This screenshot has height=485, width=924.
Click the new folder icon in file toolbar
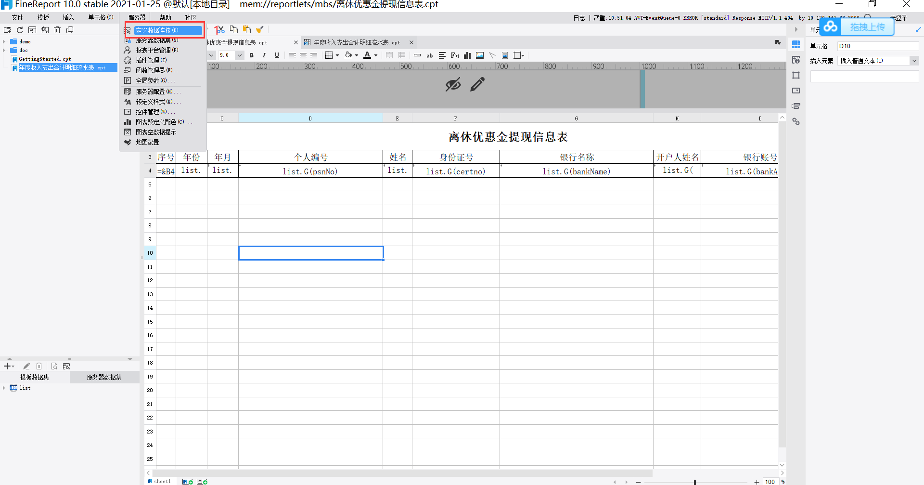[x=7, y=30]
